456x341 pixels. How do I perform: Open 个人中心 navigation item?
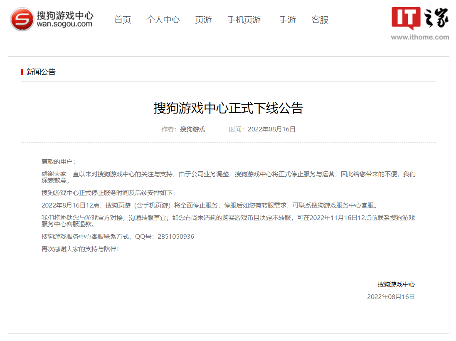(163, 20)
